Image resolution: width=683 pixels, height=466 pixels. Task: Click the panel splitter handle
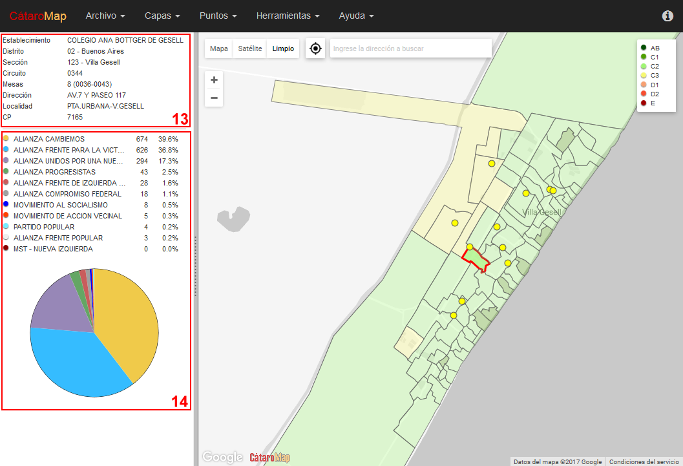click(x=196, y=266)
